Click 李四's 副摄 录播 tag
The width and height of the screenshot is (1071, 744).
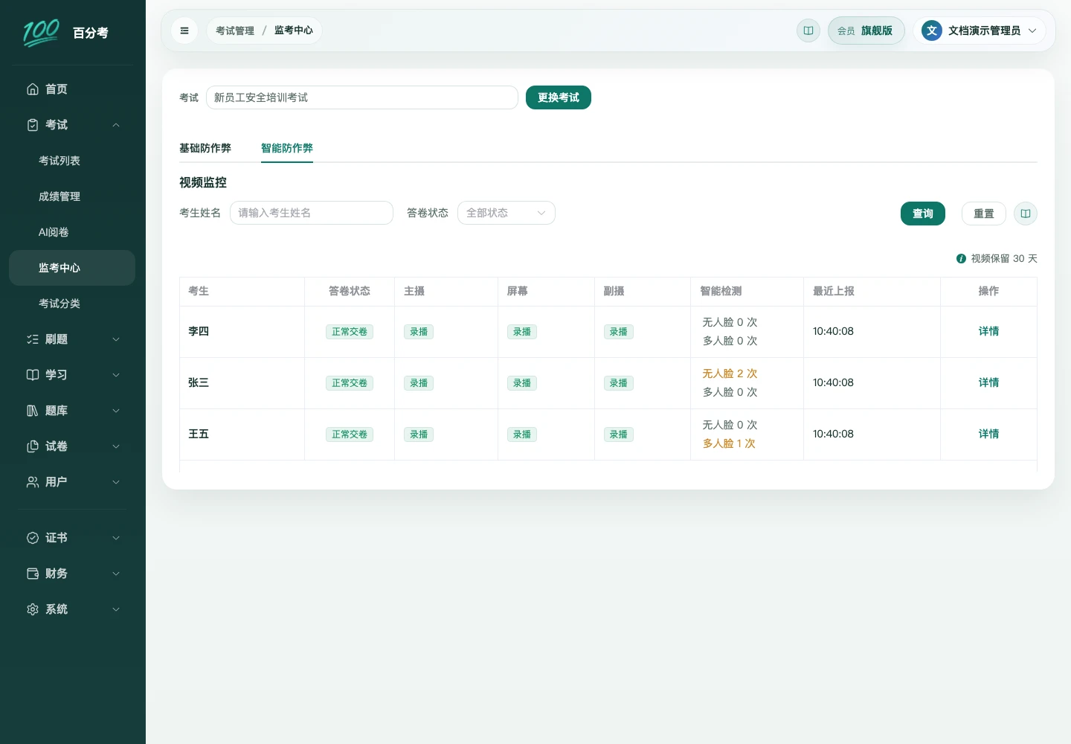tap(619, 332)
